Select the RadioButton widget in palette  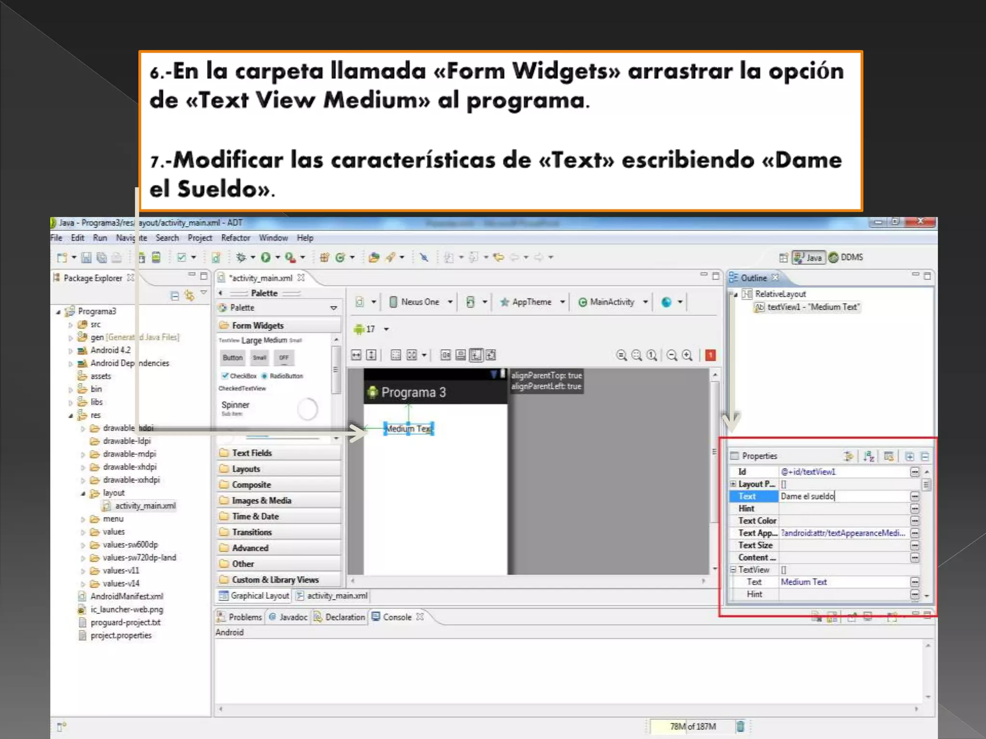pos(283,376)
